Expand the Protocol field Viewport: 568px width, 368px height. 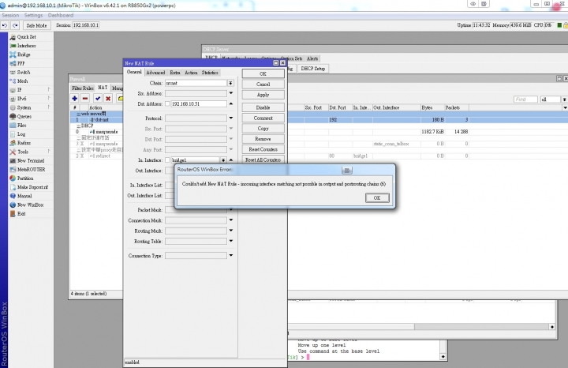[230, 118]
